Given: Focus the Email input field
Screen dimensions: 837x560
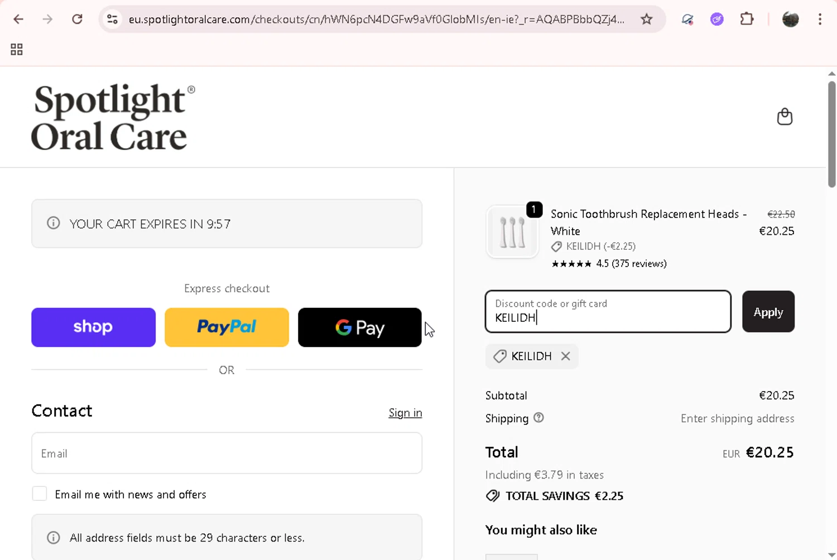Looking at the screenshot, I should click(x=227, y=453).
